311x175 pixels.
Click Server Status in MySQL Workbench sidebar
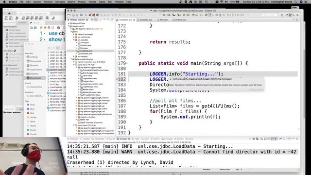point(13,30)
